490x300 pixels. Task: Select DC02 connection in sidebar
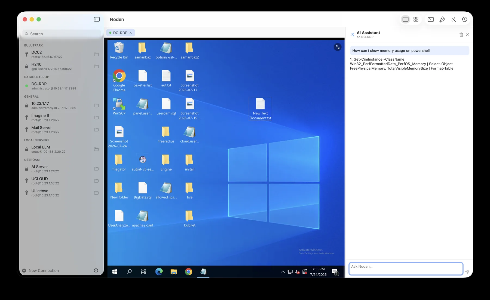(62, 54)
